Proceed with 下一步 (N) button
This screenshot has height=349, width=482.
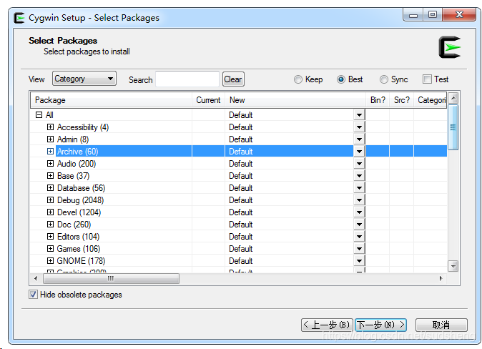click(381, 325)
